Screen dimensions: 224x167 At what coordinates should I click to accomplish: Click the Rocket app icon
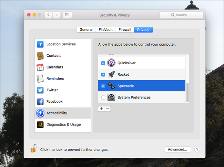[111, 74]
